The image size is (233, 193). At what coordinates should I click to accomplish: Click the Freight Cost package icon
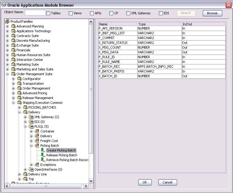tap(37, 141)
